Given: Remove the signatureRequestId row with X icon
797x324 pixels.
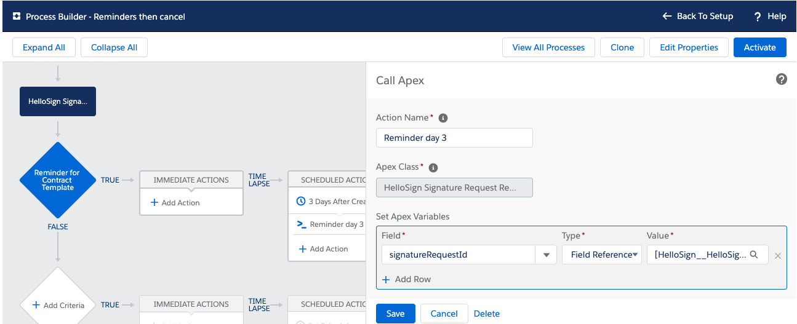Looking at the screenshot, I should tap(778, 255).
